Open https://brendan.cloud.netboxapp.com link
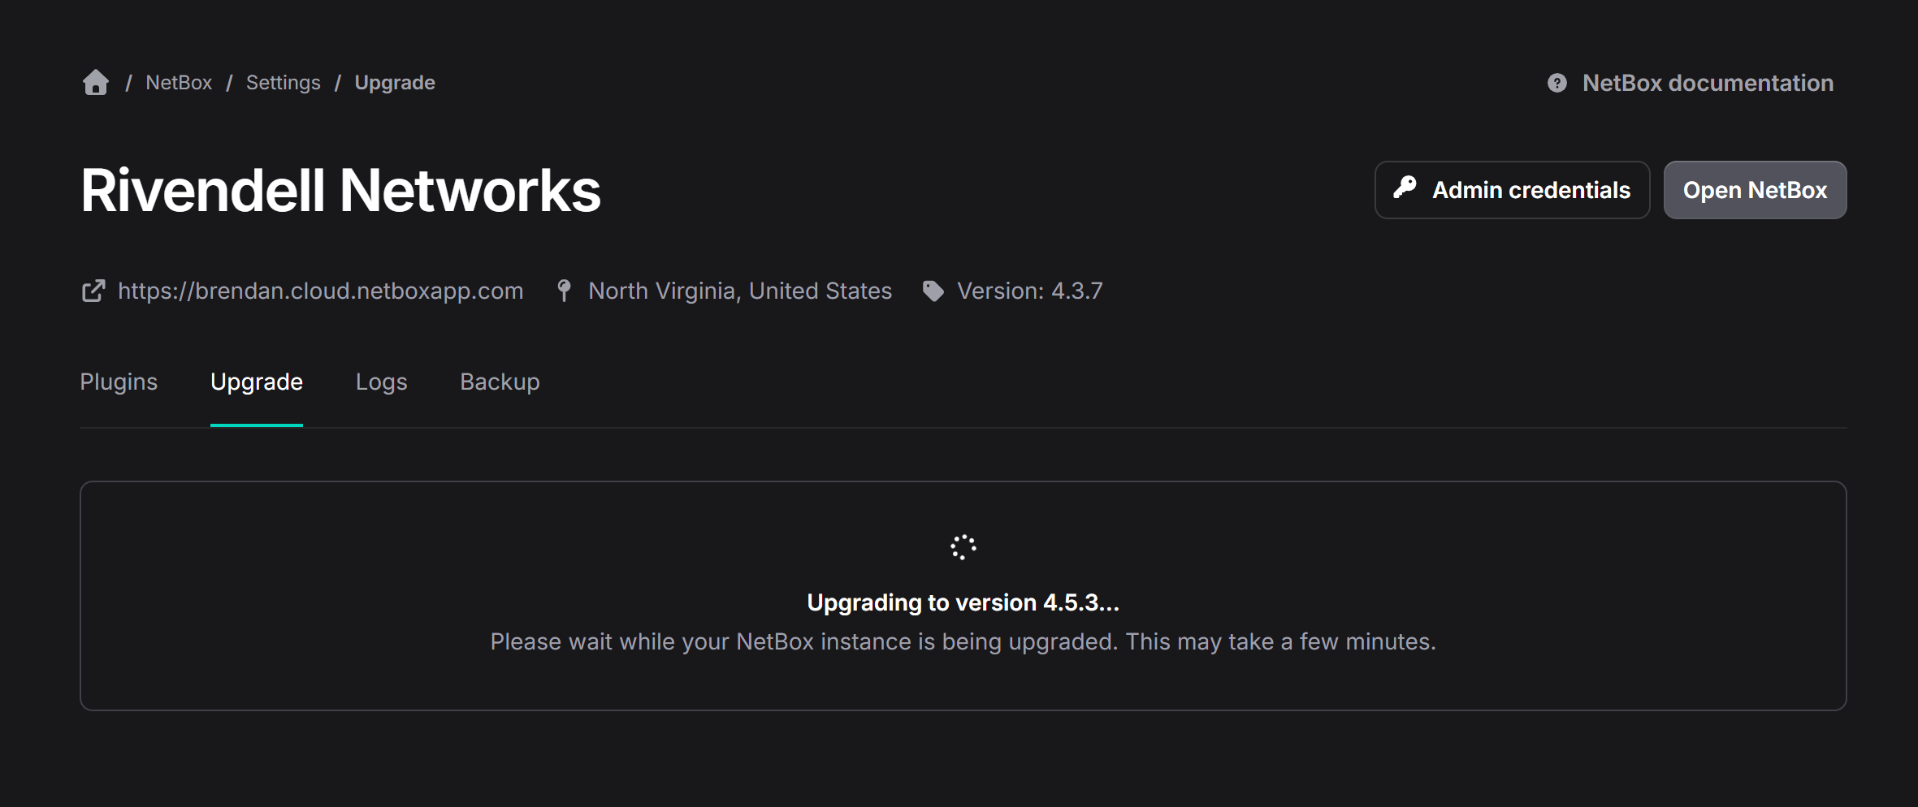 [320, 290]
